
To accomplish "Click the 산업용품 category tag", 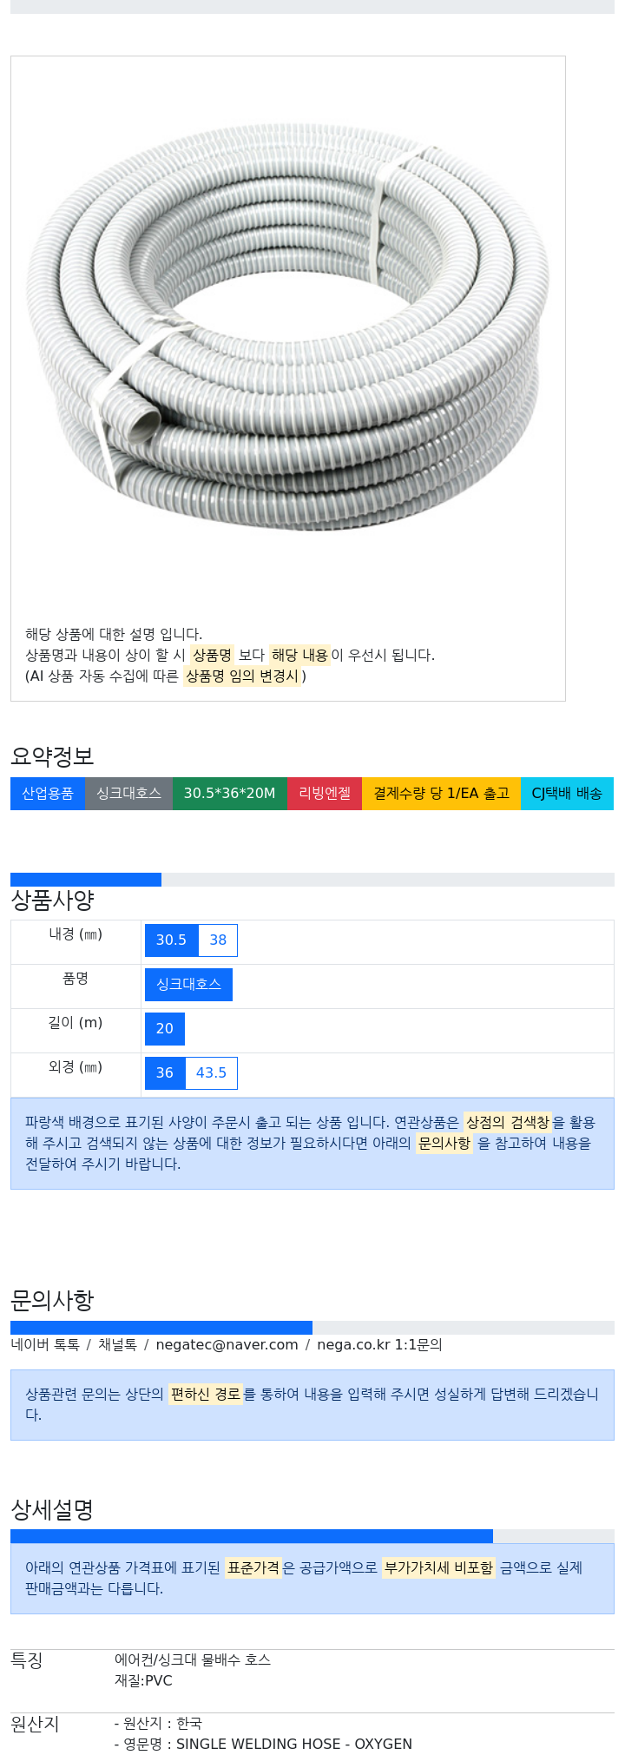I will [x=48, y=794].
